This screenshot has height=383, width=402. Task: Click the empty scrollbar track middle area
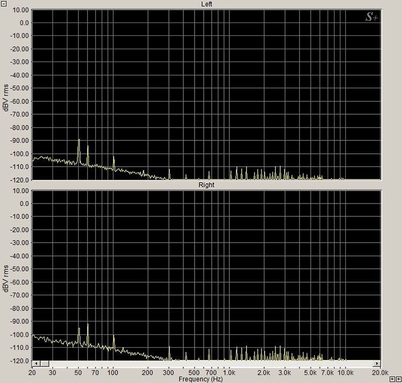click(x=214, y=363)
